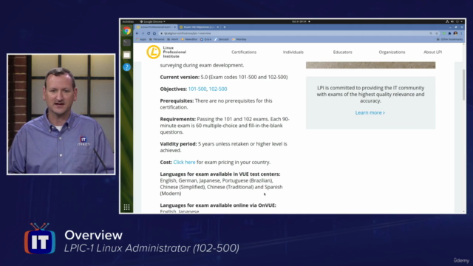This screenshot has height=266, width=473.
Task: Open the volume icon in top bar
Action: 452,21
